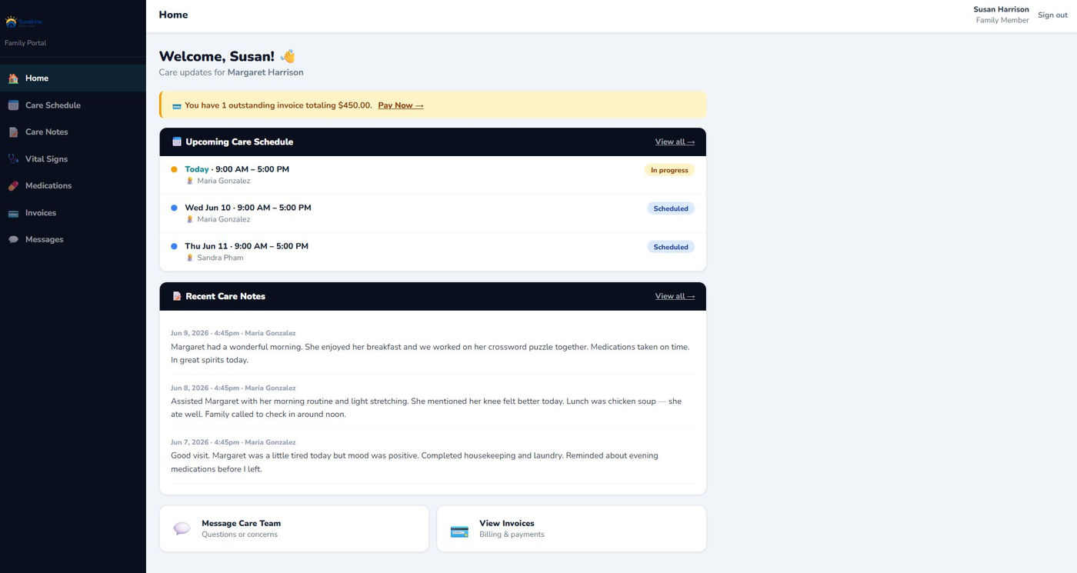Click the Medications pill icon in the sidebar

[13, 186]
